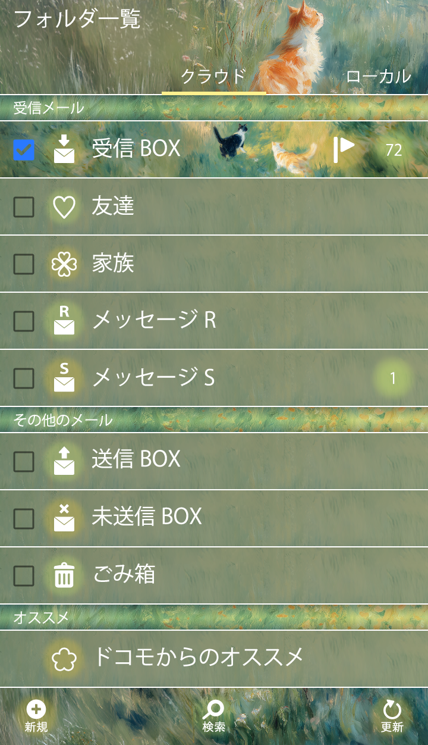Click the メッセージS envelope icon
The width and height of the screenshot is (428, 745).
click(64, 378)
